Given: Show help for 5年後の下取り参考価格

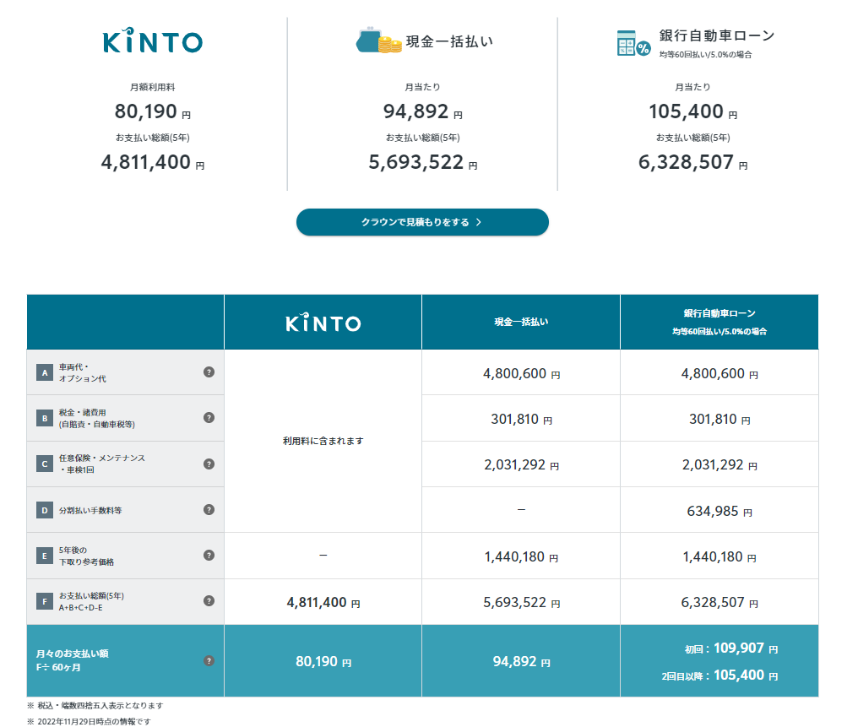Looking at the screenshot, I should click(x=209, y=556).
